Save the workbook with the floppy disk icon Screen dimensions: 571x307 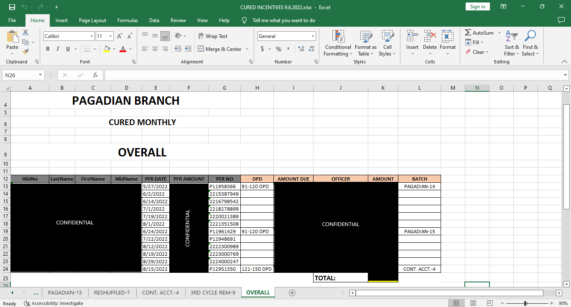pyautogui.click(x=12, y=7)
